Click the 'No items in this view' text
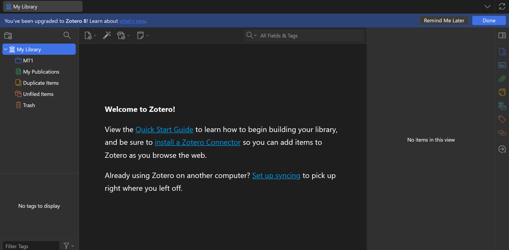 point(431,140)
